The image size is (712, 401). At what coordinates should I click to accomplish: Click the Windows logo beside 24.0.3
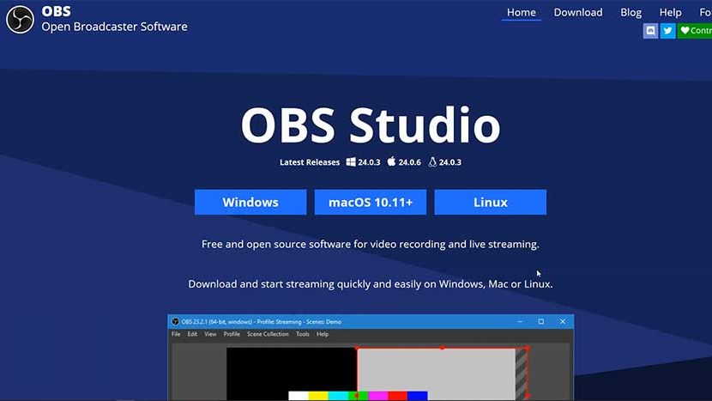pos(351,161)
